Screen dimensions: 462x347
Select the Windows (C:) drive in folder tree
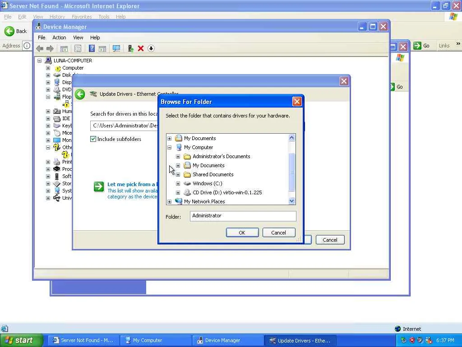[x=208, y=183]
